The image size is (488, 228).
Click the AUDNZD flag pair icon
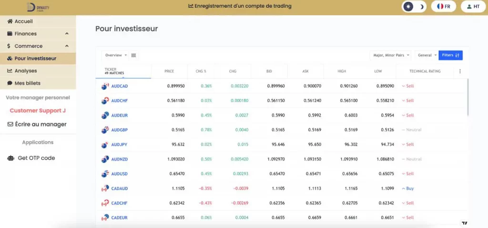[105, 159]
